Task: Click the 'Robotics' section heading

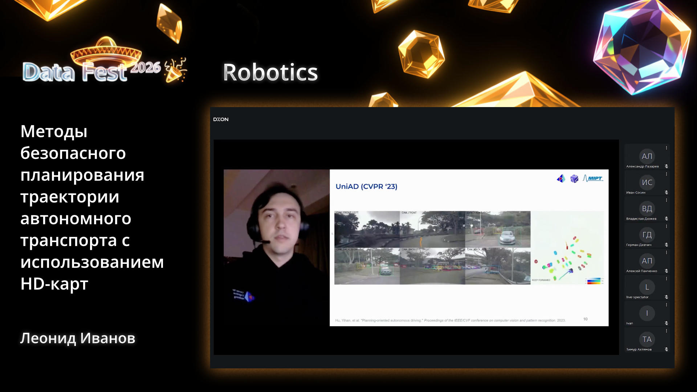Action: (270, 72)
